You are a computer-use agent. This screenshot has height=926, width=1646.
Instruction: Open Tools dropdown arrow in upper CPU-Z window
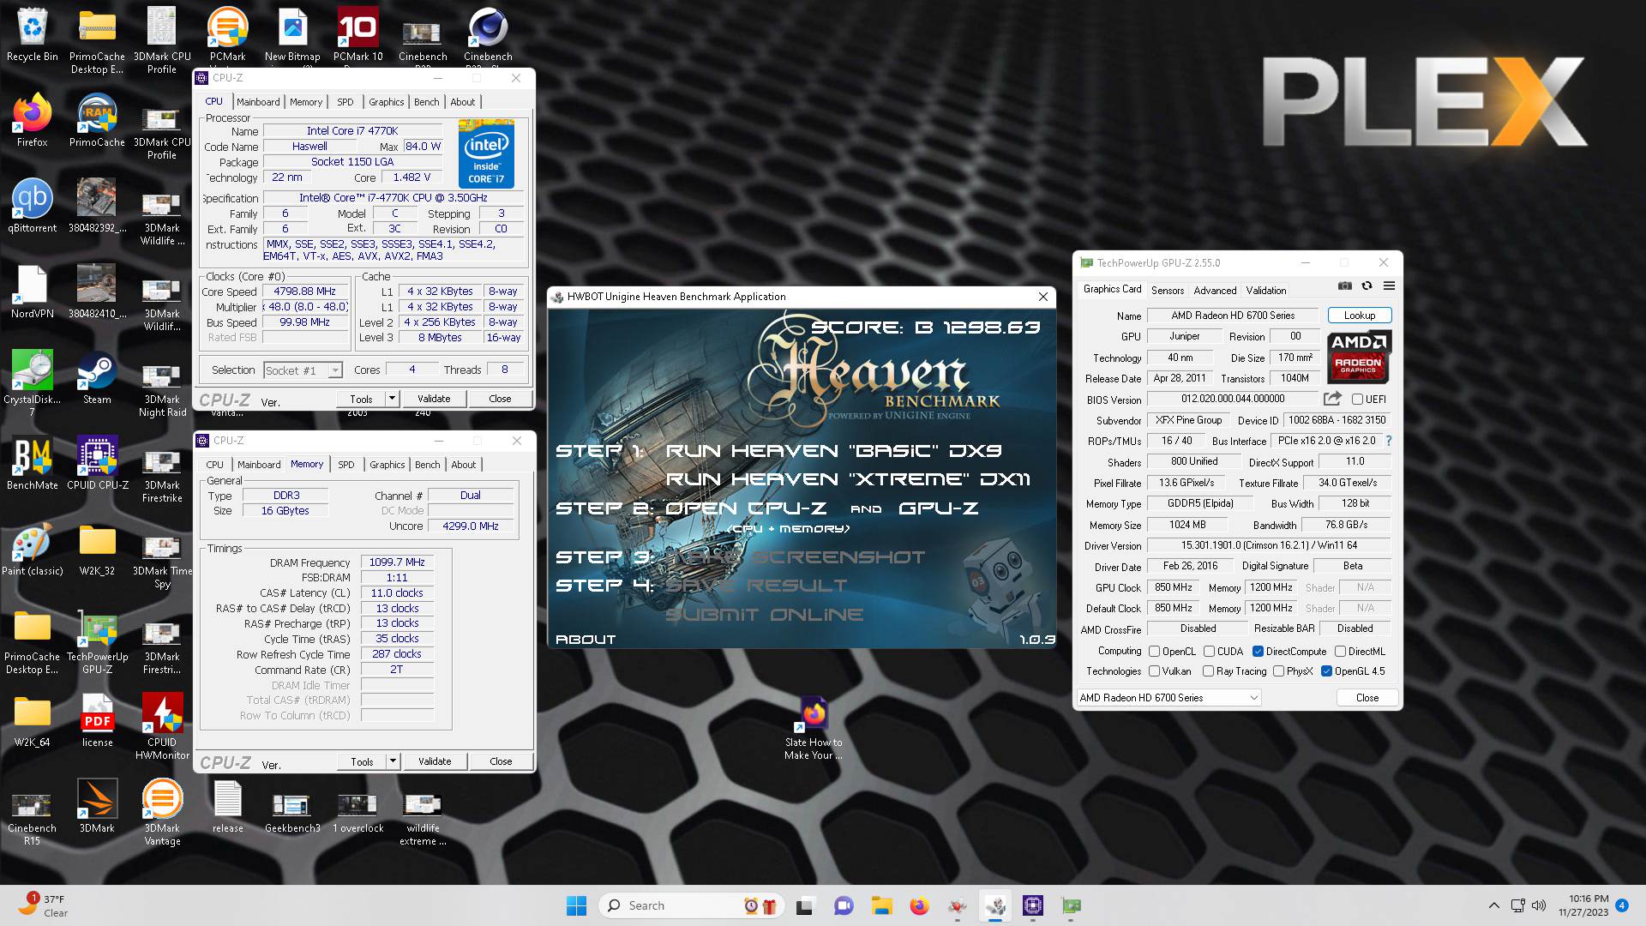pos(392,399)
